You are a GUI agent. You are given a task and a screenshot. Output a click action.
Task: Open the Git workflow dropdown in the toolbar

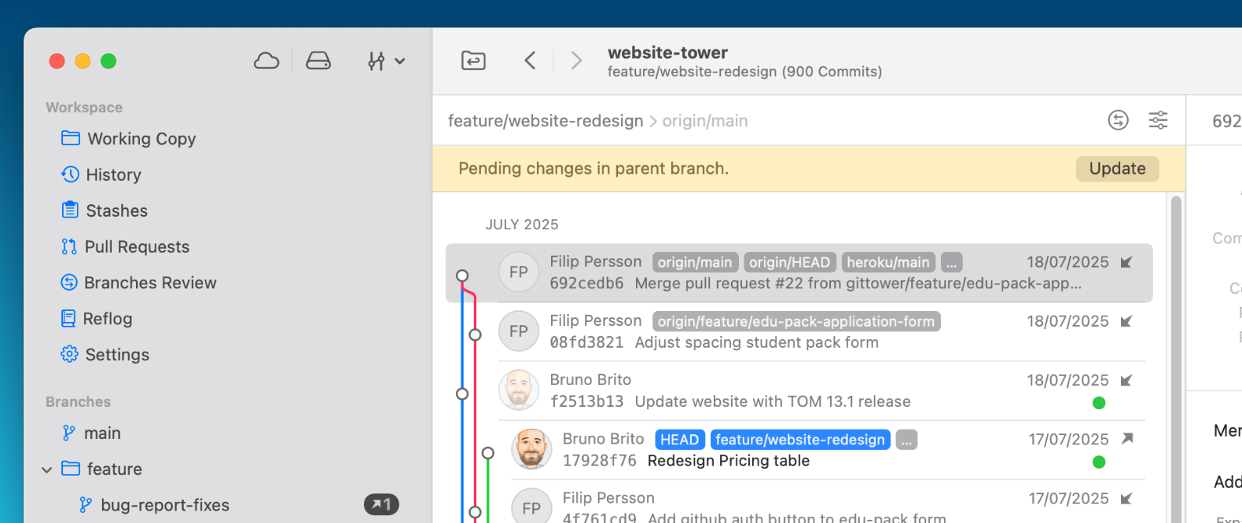point(385,60)
